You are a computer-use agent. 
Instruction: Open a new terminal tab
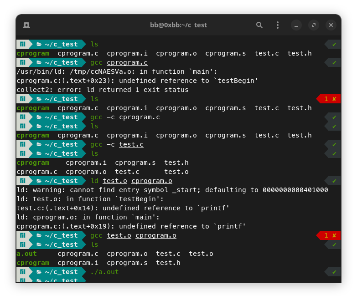[x=26, y=25]
